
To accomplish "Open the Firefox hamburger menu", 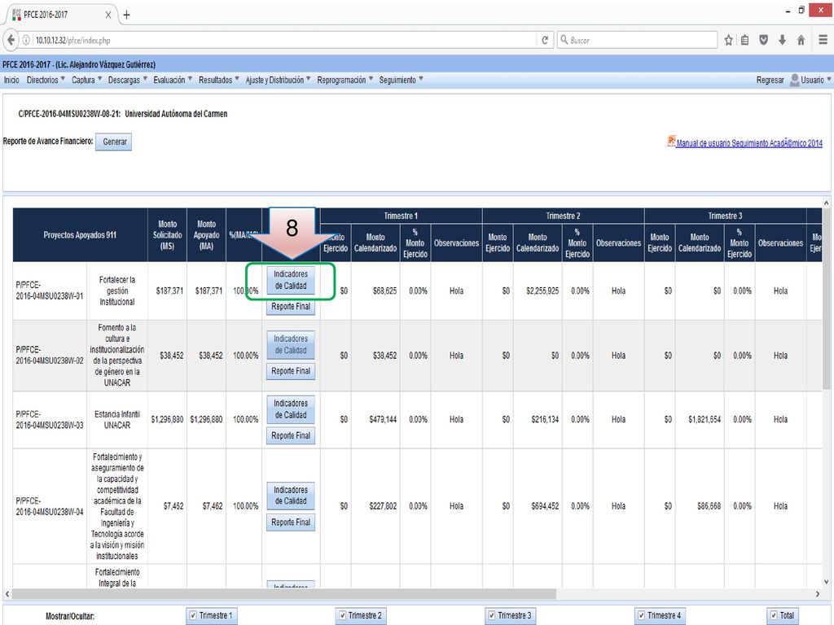I will pyautogui.click(x=823, y=40).
